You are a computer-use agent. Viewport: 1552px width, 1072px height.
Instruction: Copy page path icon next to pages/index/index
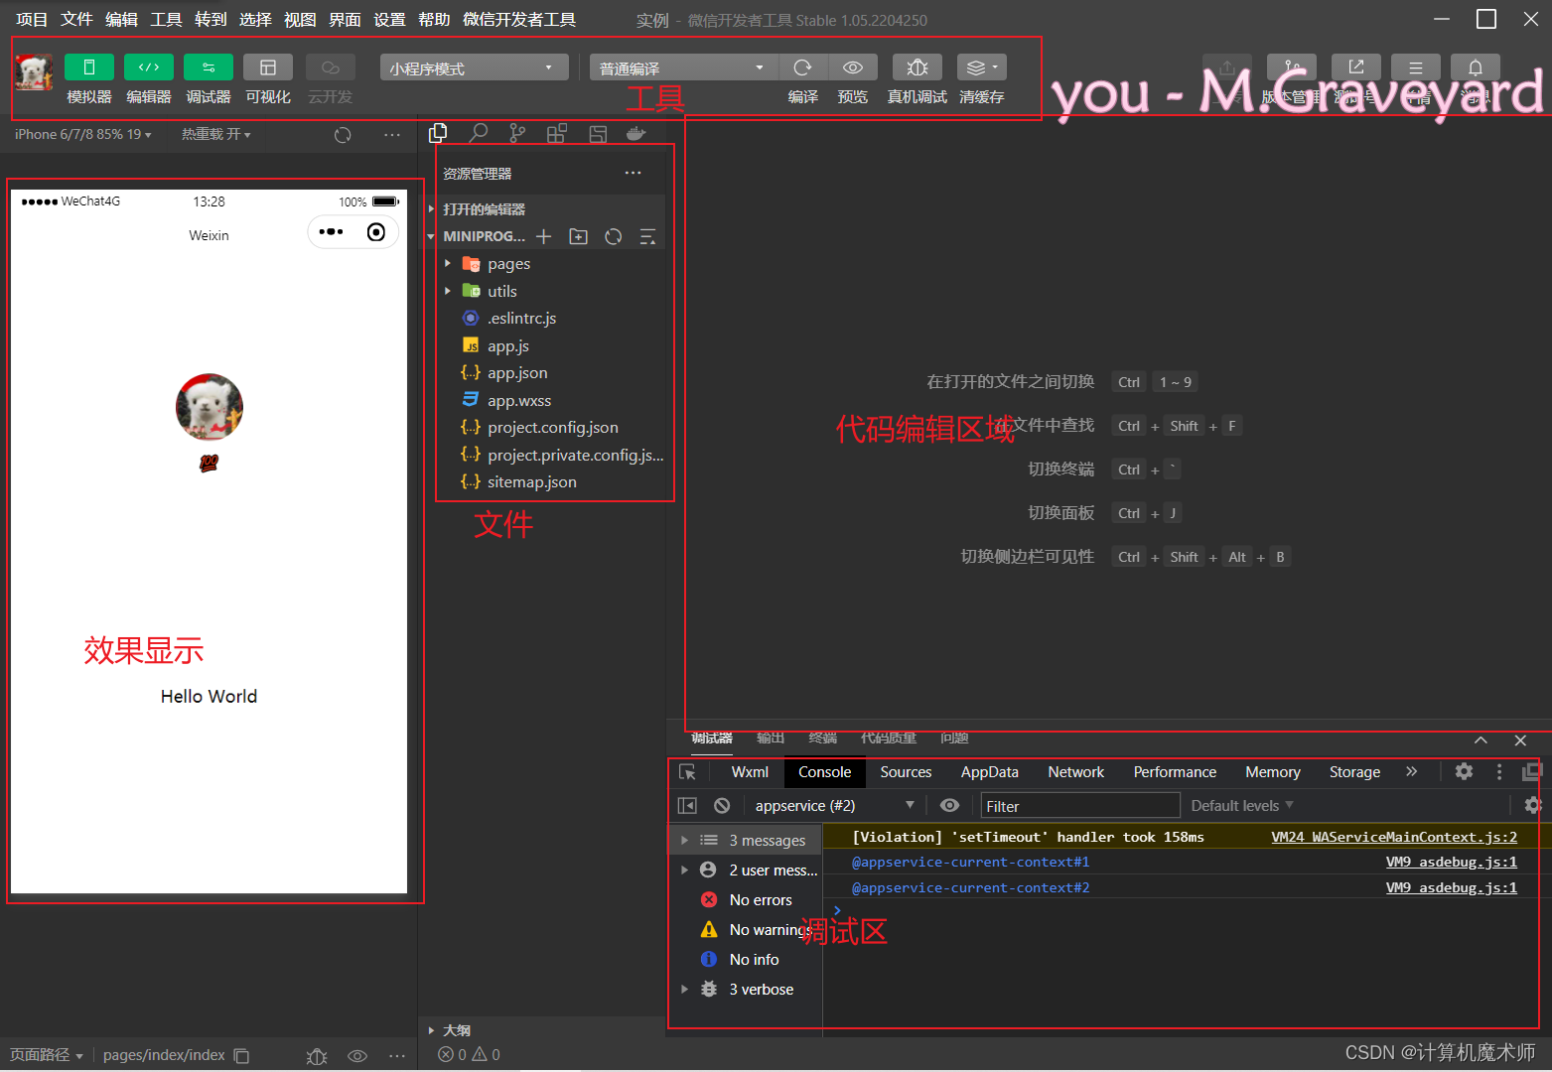point(241,1055)
